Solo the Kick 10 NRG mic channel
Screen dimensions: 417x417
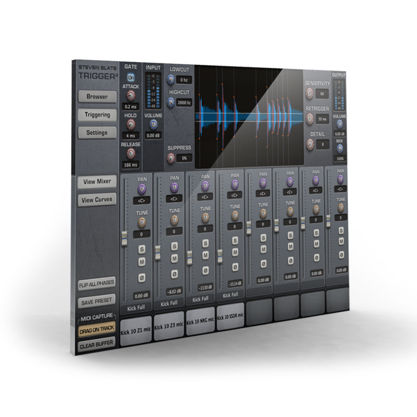pos(205,244)
